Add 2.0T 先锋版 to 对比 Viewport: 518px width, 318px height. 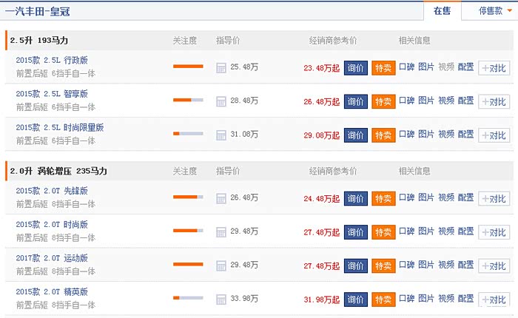(494, 198)
